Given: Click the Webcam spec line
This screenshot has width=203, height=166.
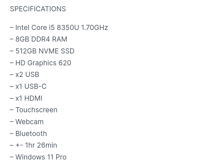Looking at the screenshot, I should click(x=29, y=122).
